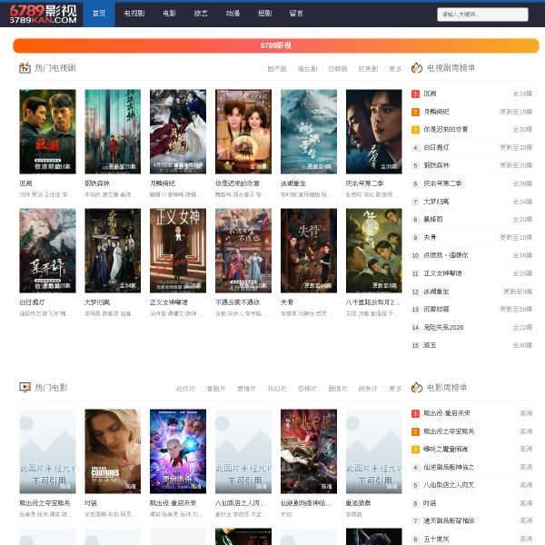The image size is (545, 545).
Task: Click the orange rank 2 badge in 电视剧周榜单
Action: tap(415, 112)
